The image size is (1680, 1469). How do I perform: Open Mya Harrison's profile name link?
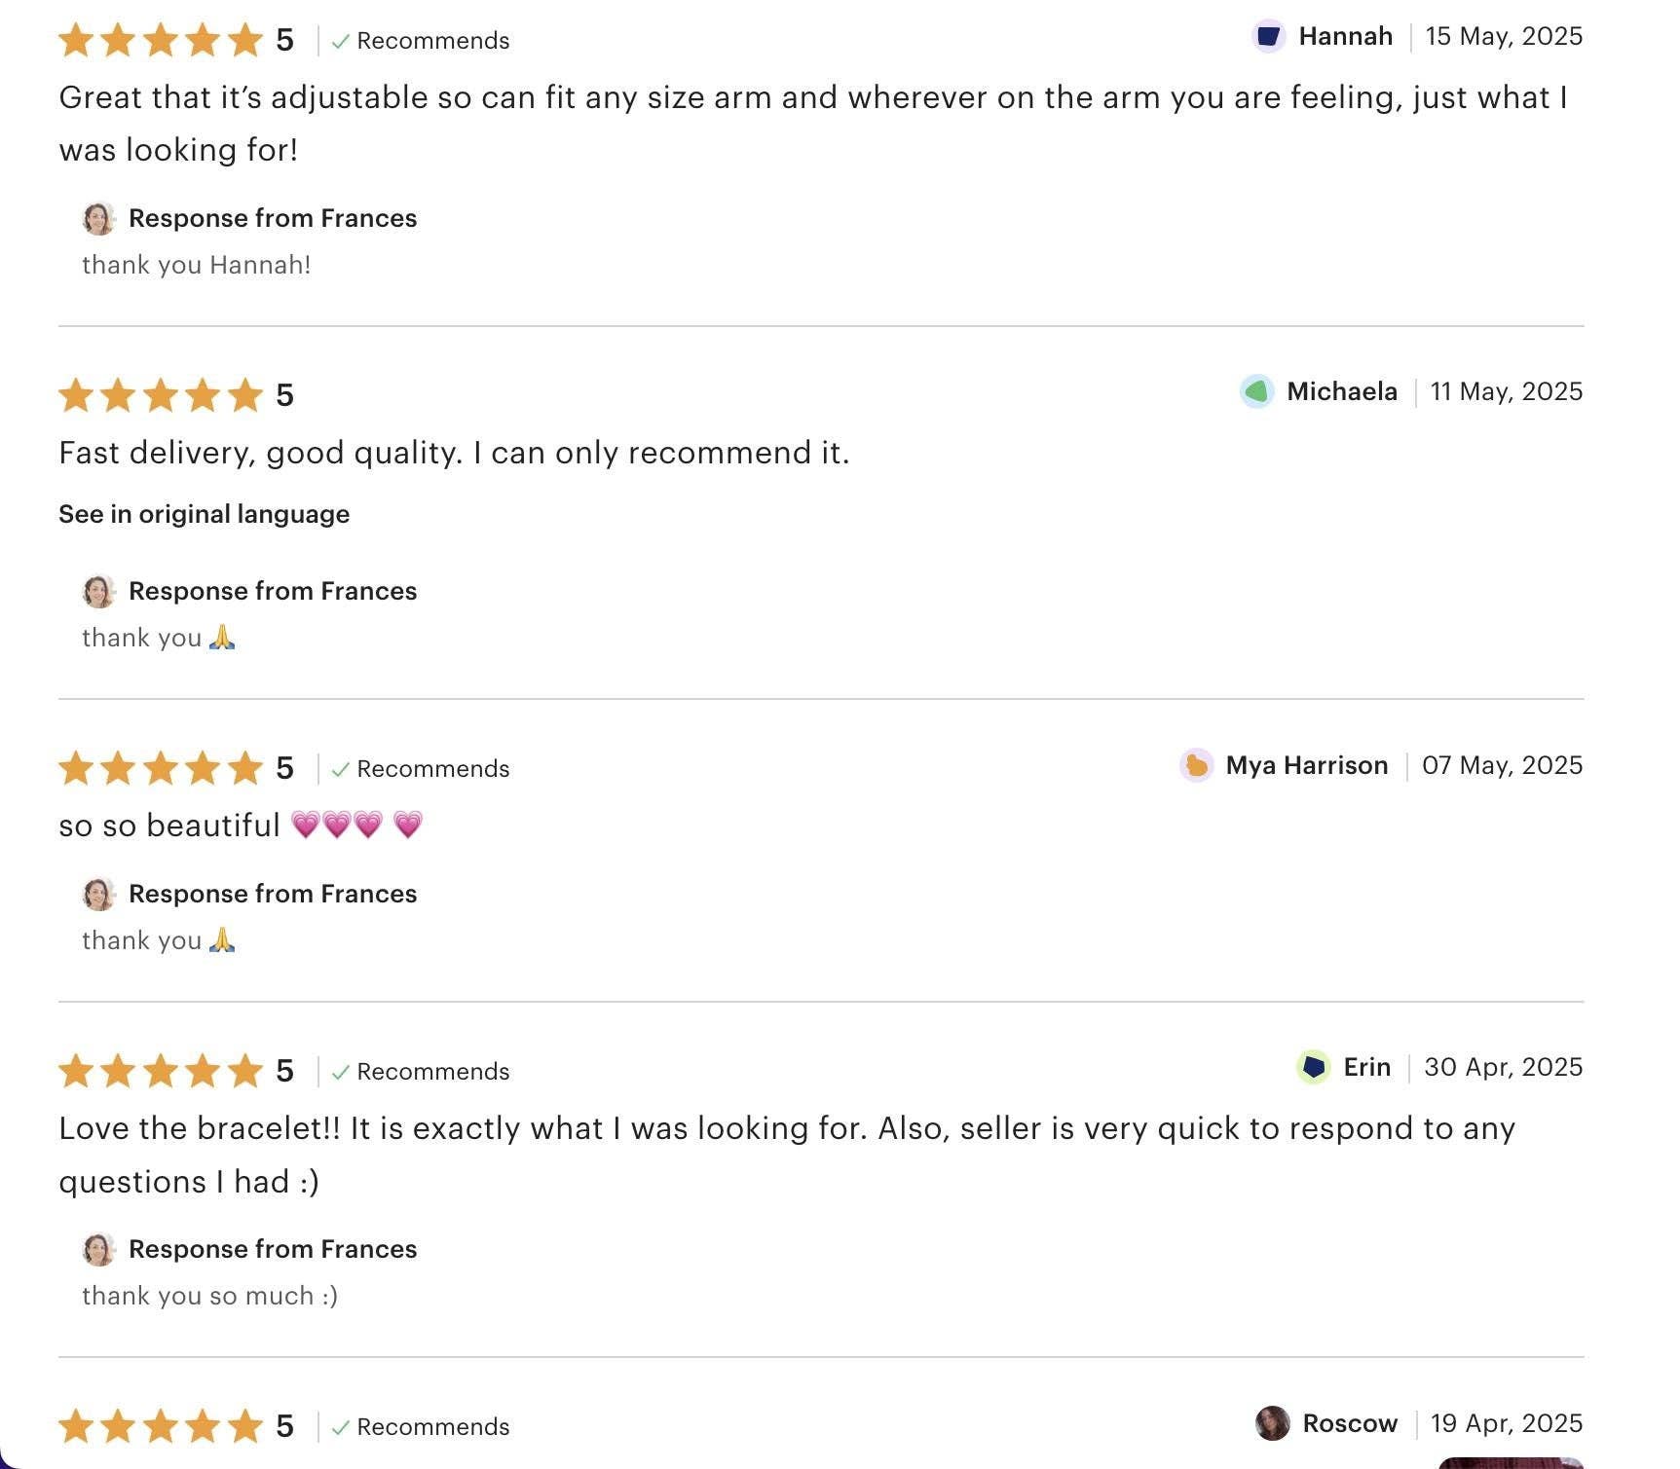[x=1306, y=766]
